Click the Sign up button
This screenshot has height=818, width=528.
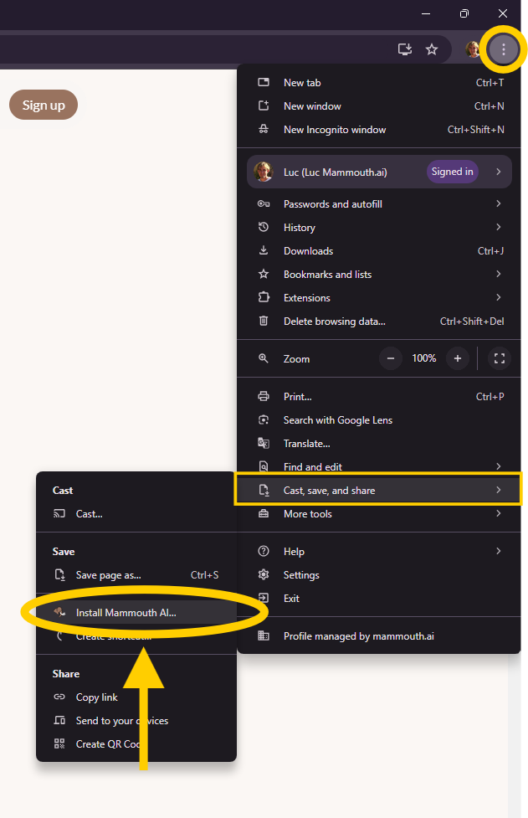click(x=43, y=105)
